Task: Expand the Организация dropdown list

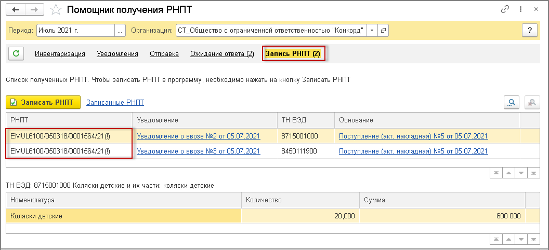Action: point(372,31)
